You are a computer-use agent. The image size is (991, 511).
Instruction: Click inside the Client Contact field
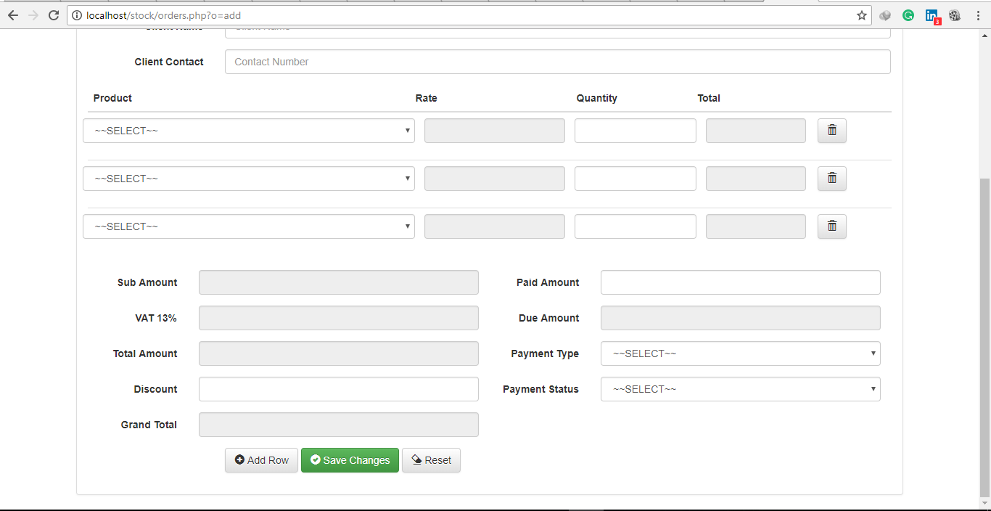(x=557, y=62)
